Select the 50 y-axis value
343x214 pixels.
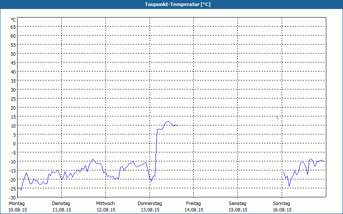click(13, 54)
